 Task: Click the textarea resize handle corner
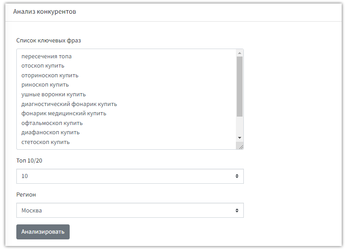tap(240, 146)
